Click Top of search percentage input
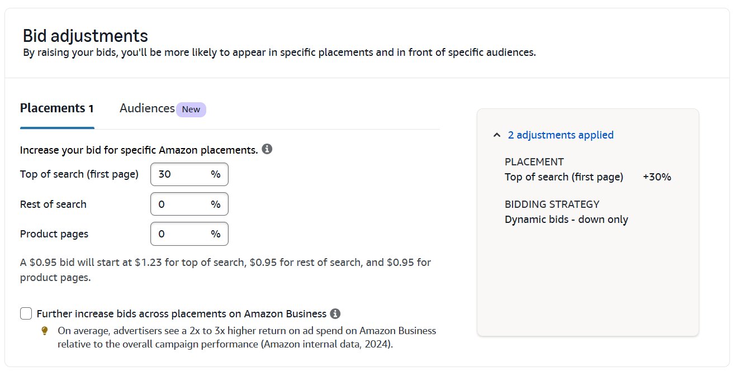The image size is (735, 376). pyautogui.click(x=189, y=174)
